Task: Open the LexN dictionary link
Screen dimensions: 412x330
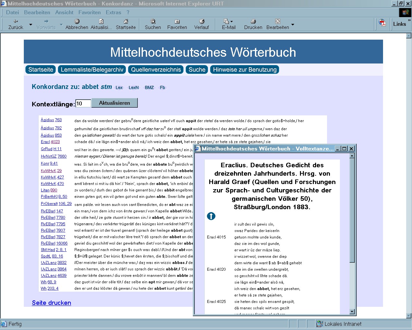Action: click(x=134, y=87)
